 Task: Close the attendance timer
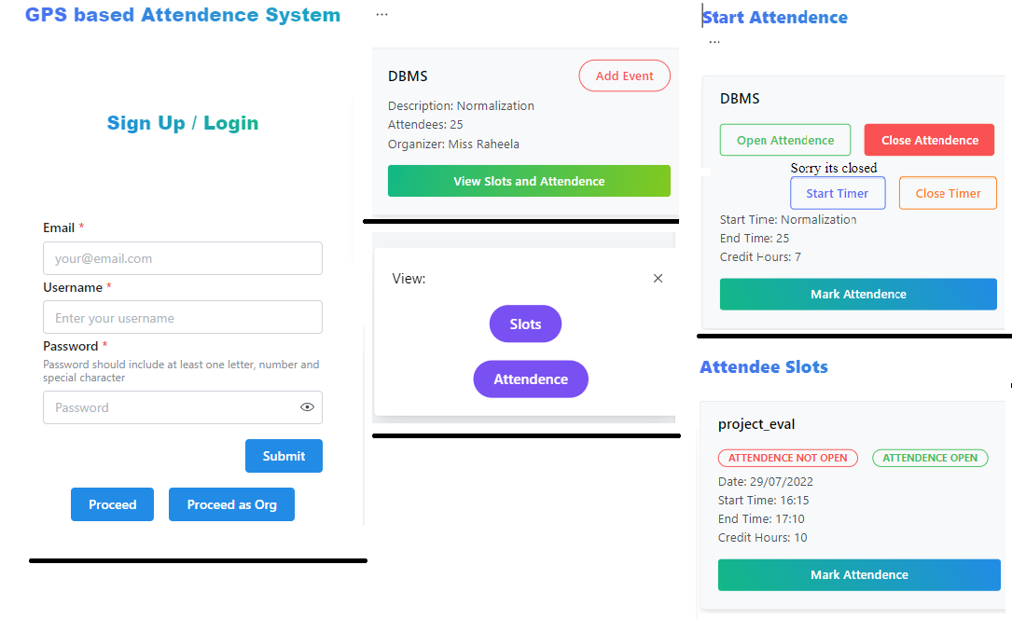click(948, 193)
